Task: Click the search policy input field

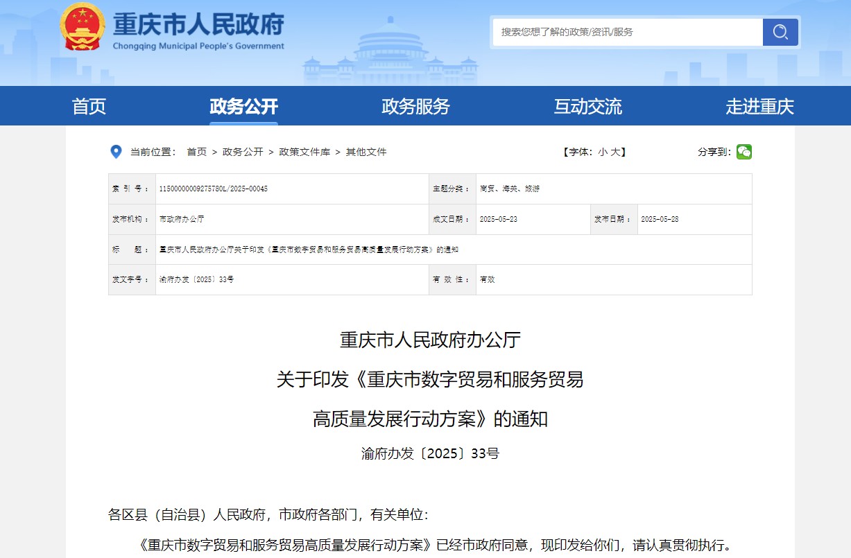Action: 627,32
